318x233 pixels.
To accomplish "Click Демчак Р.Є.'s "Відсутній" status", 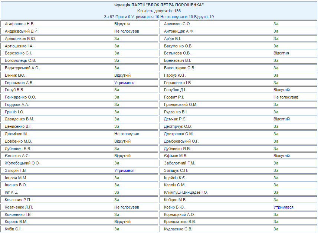I will tap(282, 119).
